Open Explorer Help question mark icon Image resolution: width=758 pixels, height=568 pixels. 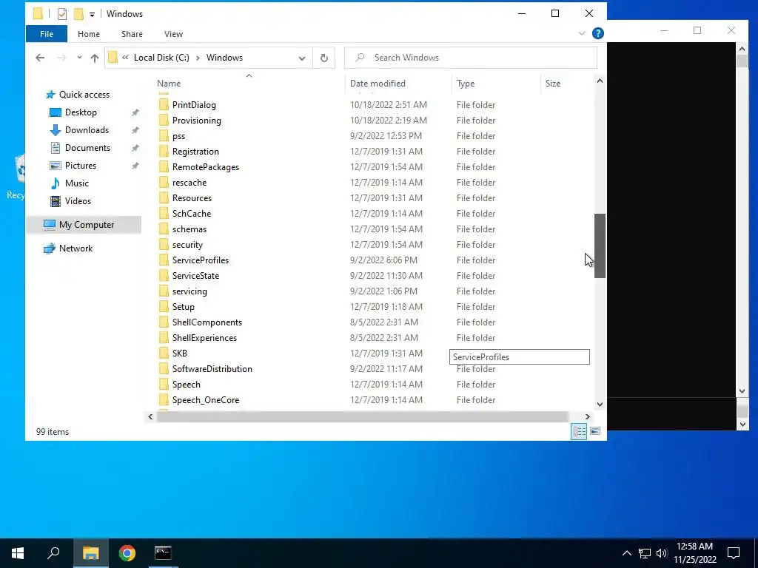coord(598,33)
